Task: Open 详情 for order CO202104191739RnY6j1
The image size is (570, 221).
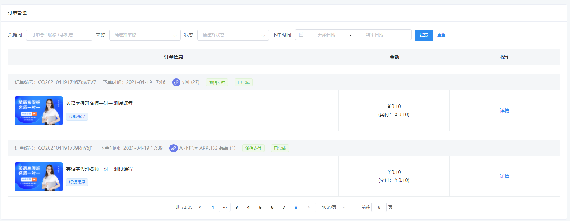Action: point(505,177)
